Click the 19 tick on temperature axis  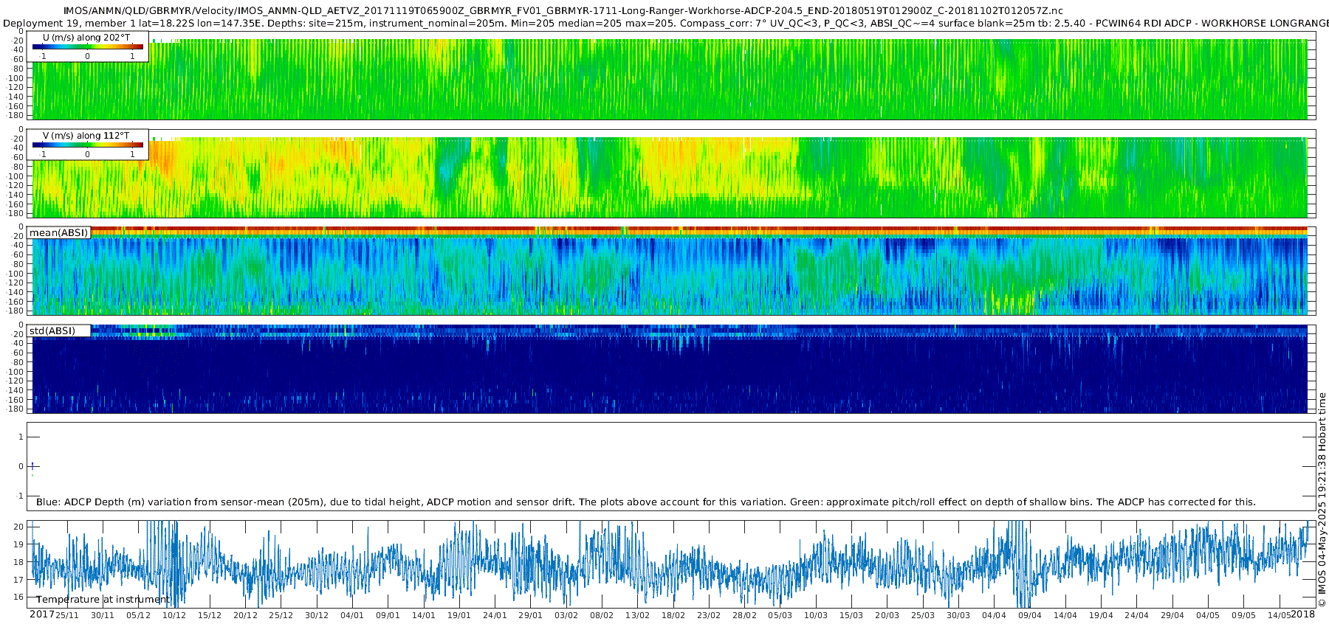tap(18, 544)
